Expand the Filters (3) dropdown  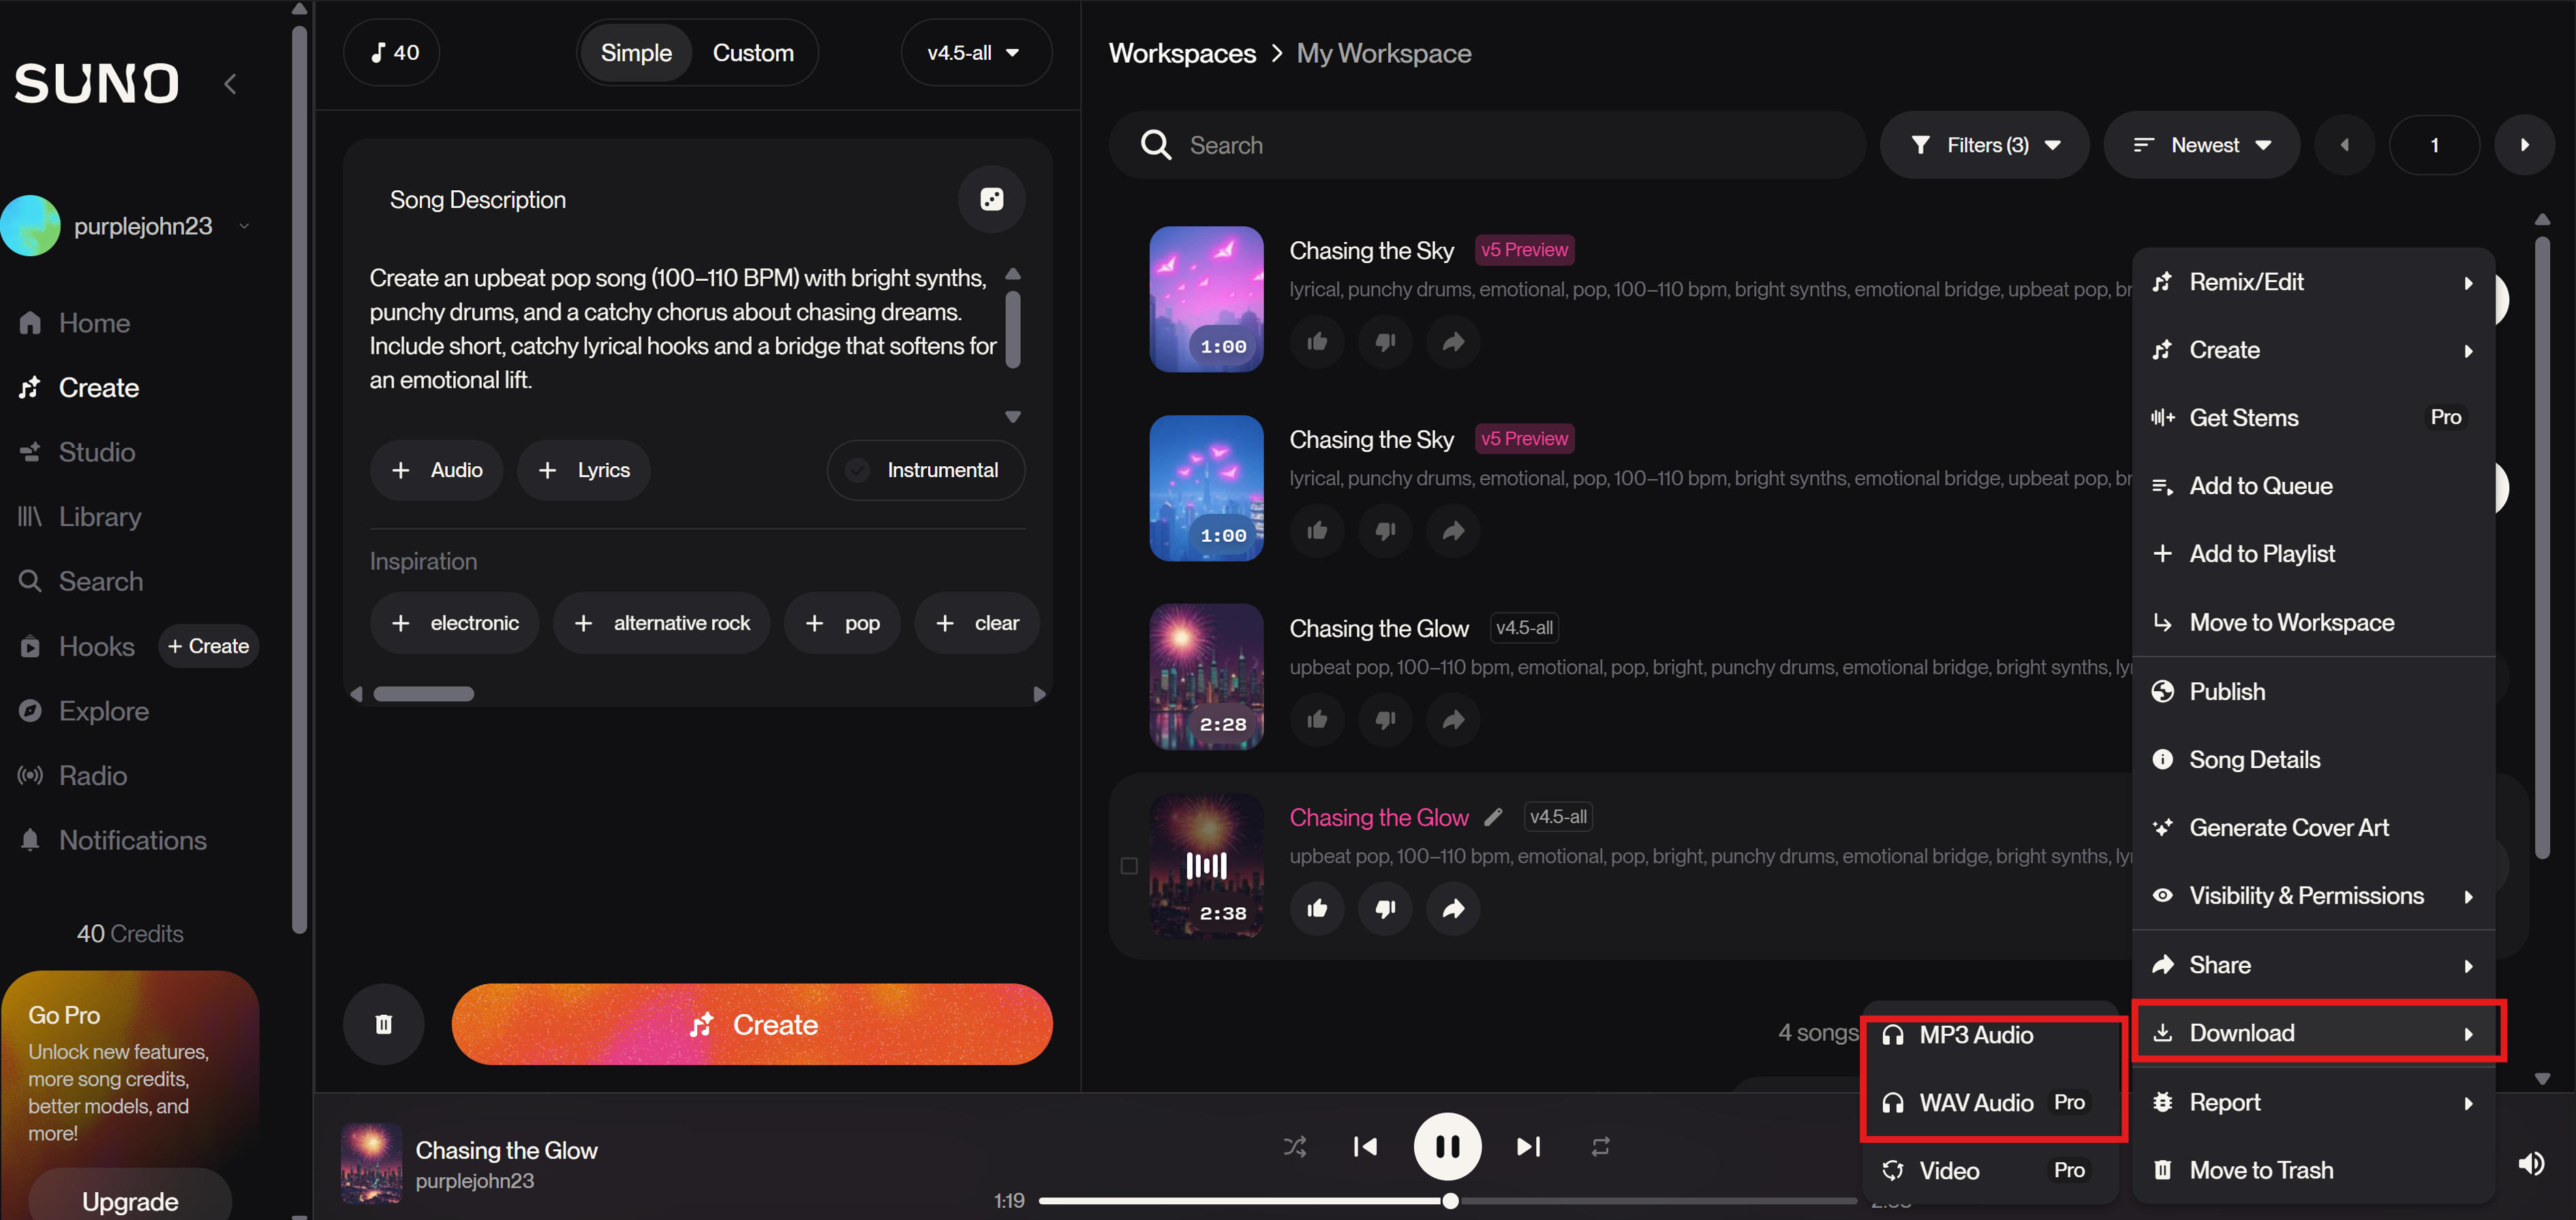coord(1985,145)
